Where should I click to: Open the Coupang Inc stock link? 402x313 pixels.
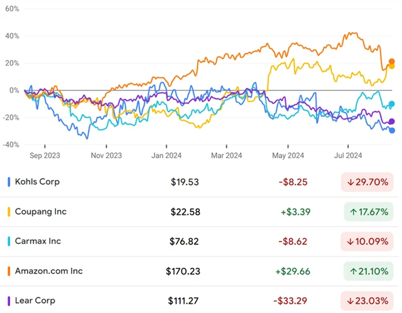[40, 212]
